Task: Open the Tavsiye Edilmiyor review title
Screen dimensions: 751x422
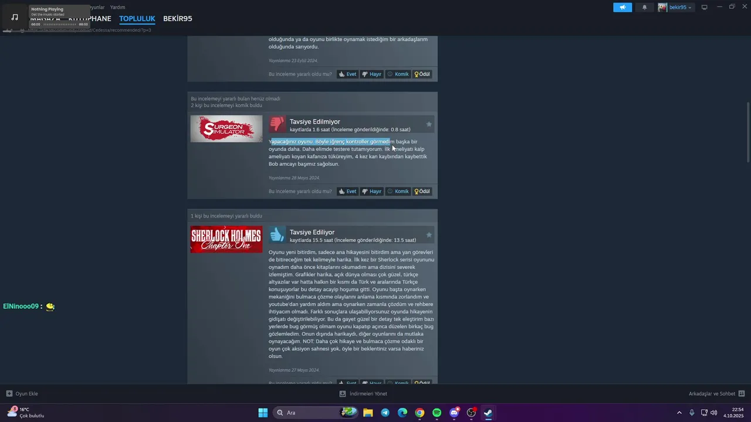Action: pos(314,122)
